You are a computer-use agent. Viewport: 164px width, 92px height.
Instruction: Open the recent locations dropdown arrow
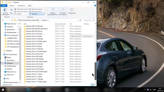(x=9, y=20)
